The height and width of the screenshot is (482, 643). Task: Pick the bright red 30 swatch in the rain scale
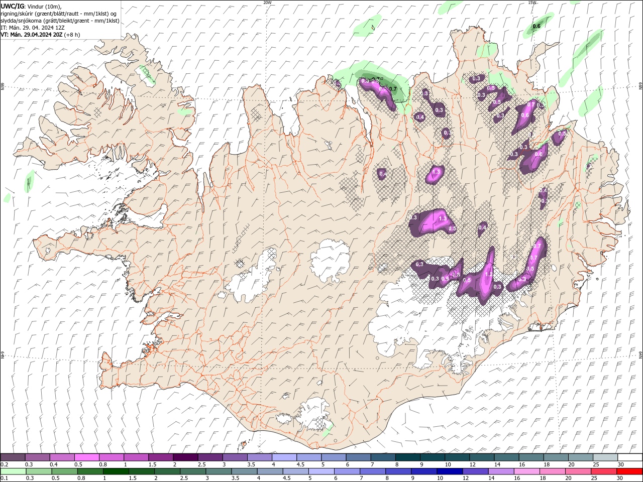[x=629, y=471]
